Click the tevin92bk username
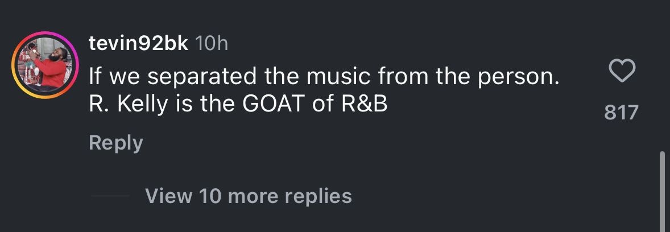 coord(138,44)
